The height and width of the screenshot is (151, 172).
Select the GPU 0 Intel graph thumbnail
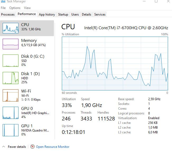(x=11, y=113)
